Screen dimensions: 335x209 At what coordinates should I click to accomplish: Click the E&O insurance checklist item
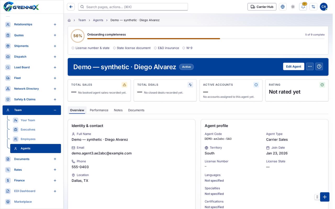166,48
